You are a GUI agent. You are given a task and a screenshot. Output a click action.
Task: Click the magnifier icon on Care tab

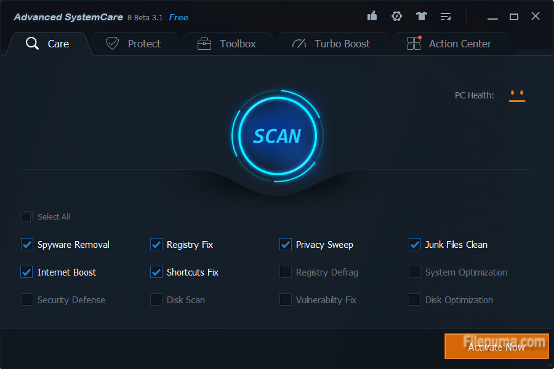pyautogui.click(x=32, y=44)
